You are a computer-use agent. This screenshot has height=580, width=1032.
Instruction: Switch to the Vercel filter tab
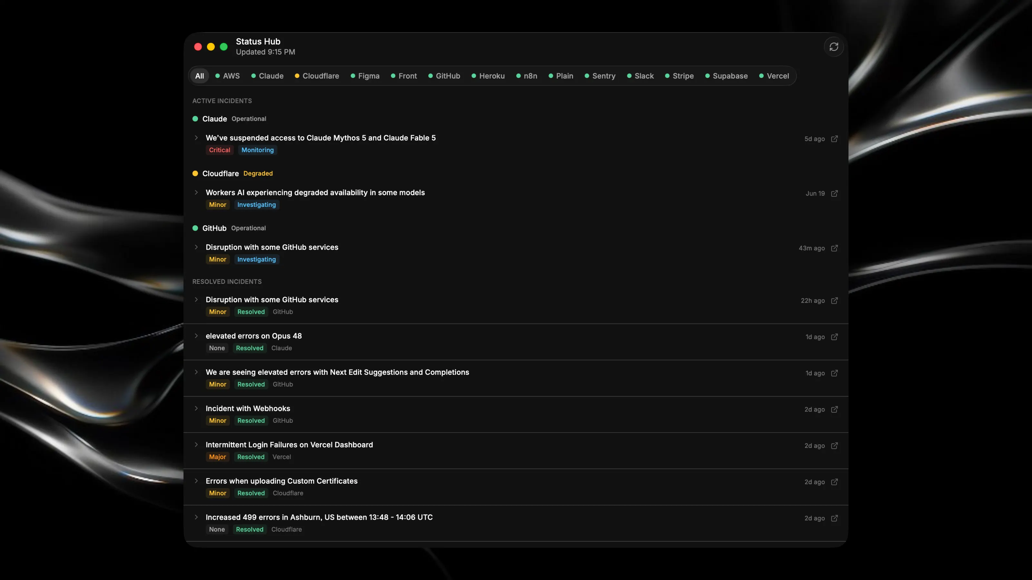click(774, 76)
